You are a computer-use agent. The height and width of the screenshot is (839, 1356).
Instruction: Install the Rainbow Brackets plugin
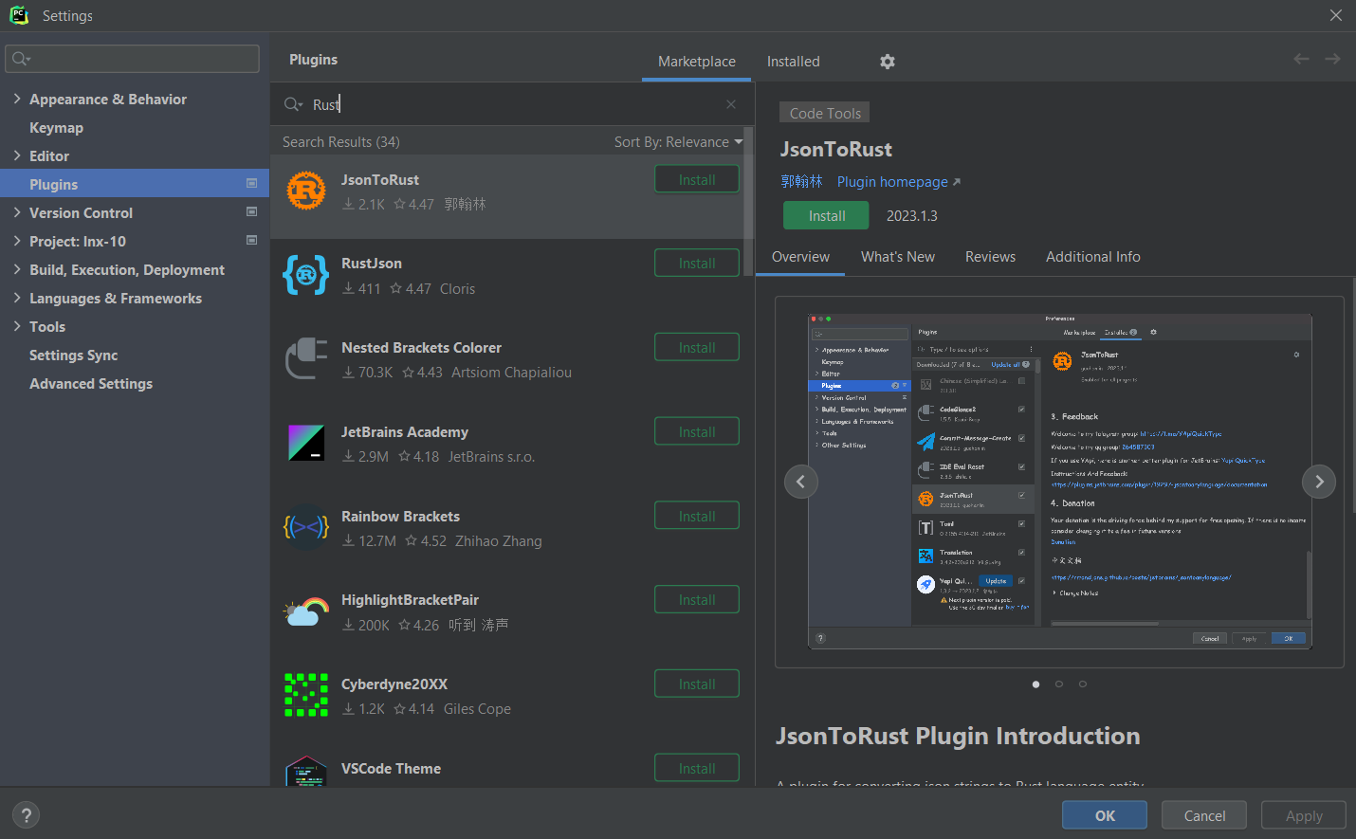(x=697, y=516)
